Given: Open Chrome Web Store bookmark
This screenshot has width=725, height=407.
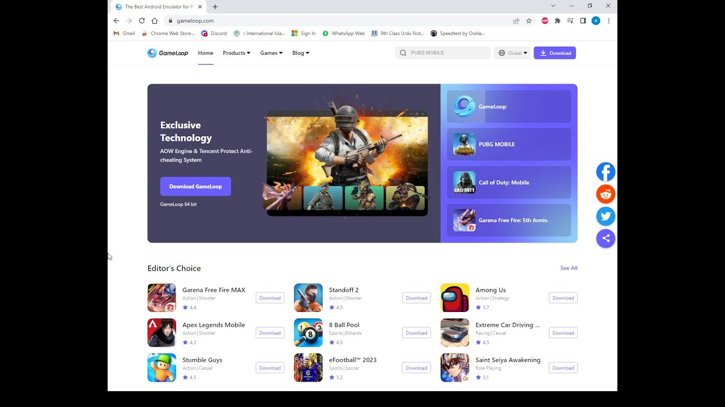Looking at the screenshot, I should coord(168,33).
